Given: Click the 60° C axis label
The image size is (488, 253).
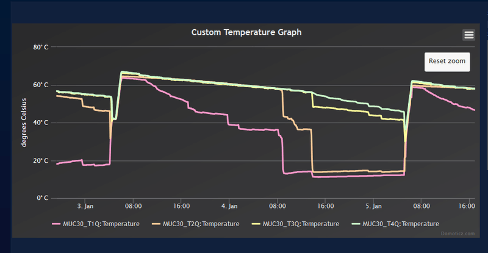Looking at the screenshot, I should click(40, 85).
